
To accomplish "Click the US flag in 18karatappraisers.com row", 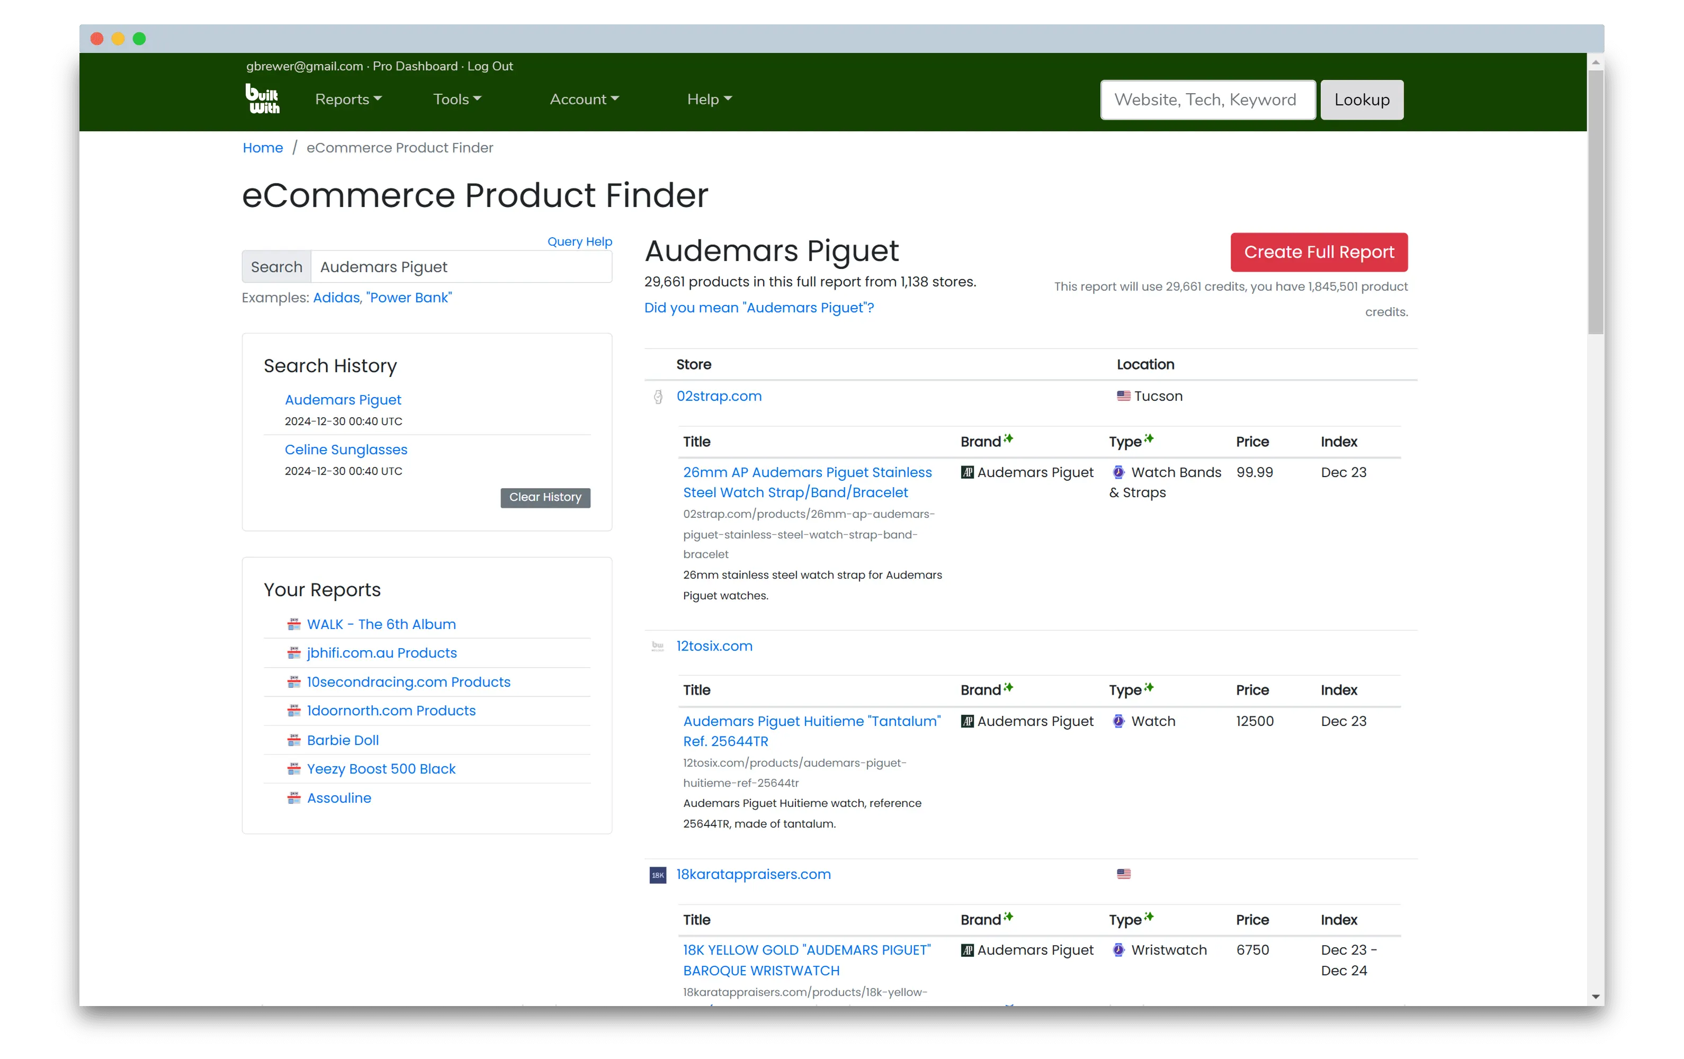I will pos(1123,874).
